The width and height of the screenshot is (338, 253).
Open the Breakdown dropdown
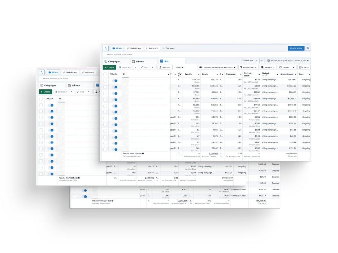(x=248, y=67)
